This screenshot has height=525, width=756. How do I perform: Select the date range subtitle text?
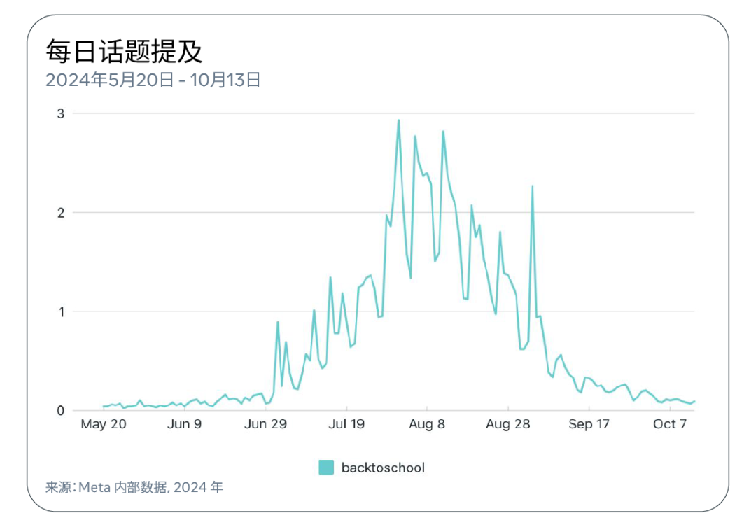(153, 80)
